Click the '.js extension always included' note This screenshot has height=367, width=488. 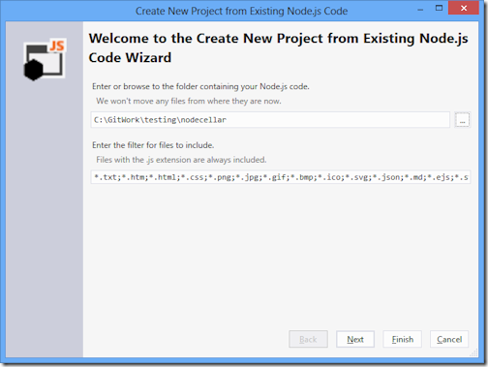(x=181, y=160)
